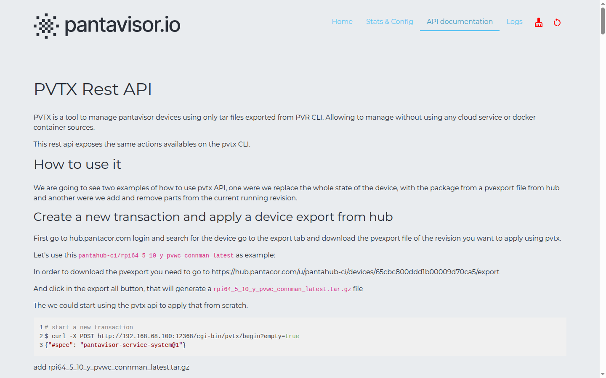
Task: Click 'The we could start using' sentence
Action: 141,305
